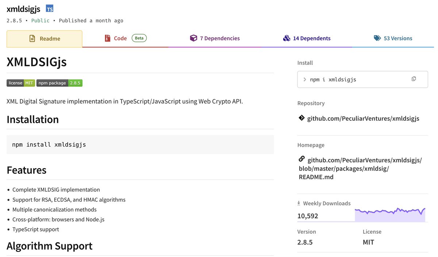
Task: Click the homepage link chain icon
Action: pyautogui.click(x=301, y=159)
